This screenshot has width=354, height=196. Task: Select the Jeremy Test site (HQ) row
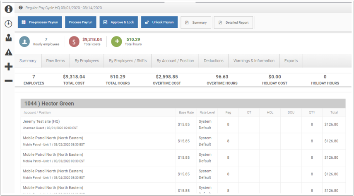[183, 125]
